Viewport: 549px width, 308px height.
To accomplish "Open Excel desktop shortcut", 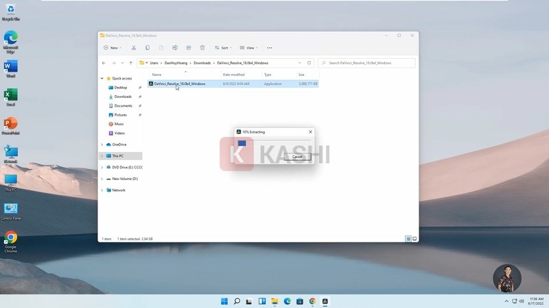I will (10, 97).
